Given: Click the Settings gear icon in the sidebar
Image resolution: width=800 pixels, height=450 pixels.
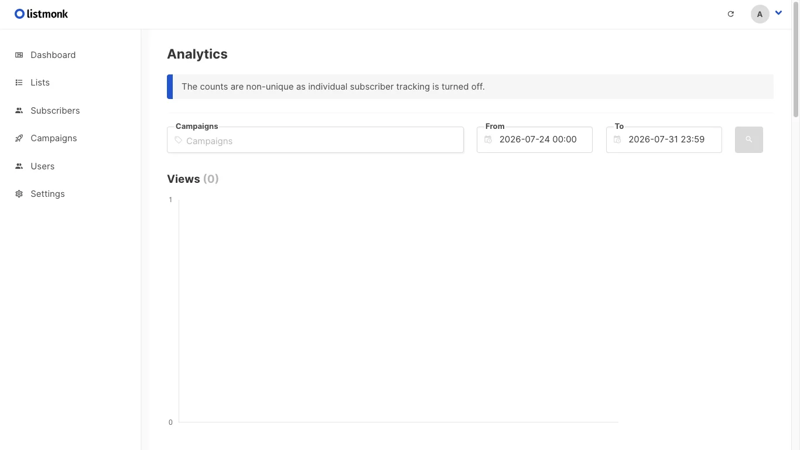Looking at the screenshot, I should [19, 194].
